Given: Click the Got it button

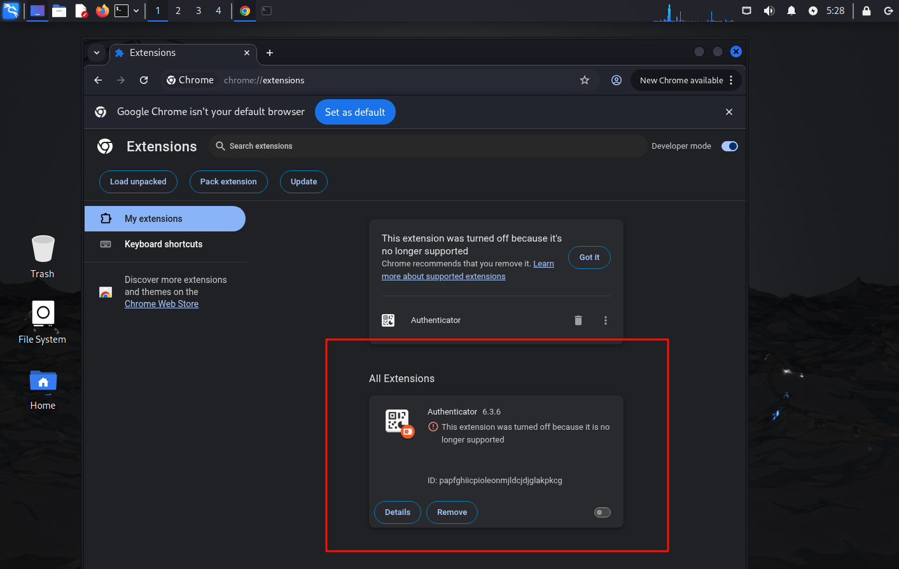Looking at the screenshot, I should [x=589, y=257].
